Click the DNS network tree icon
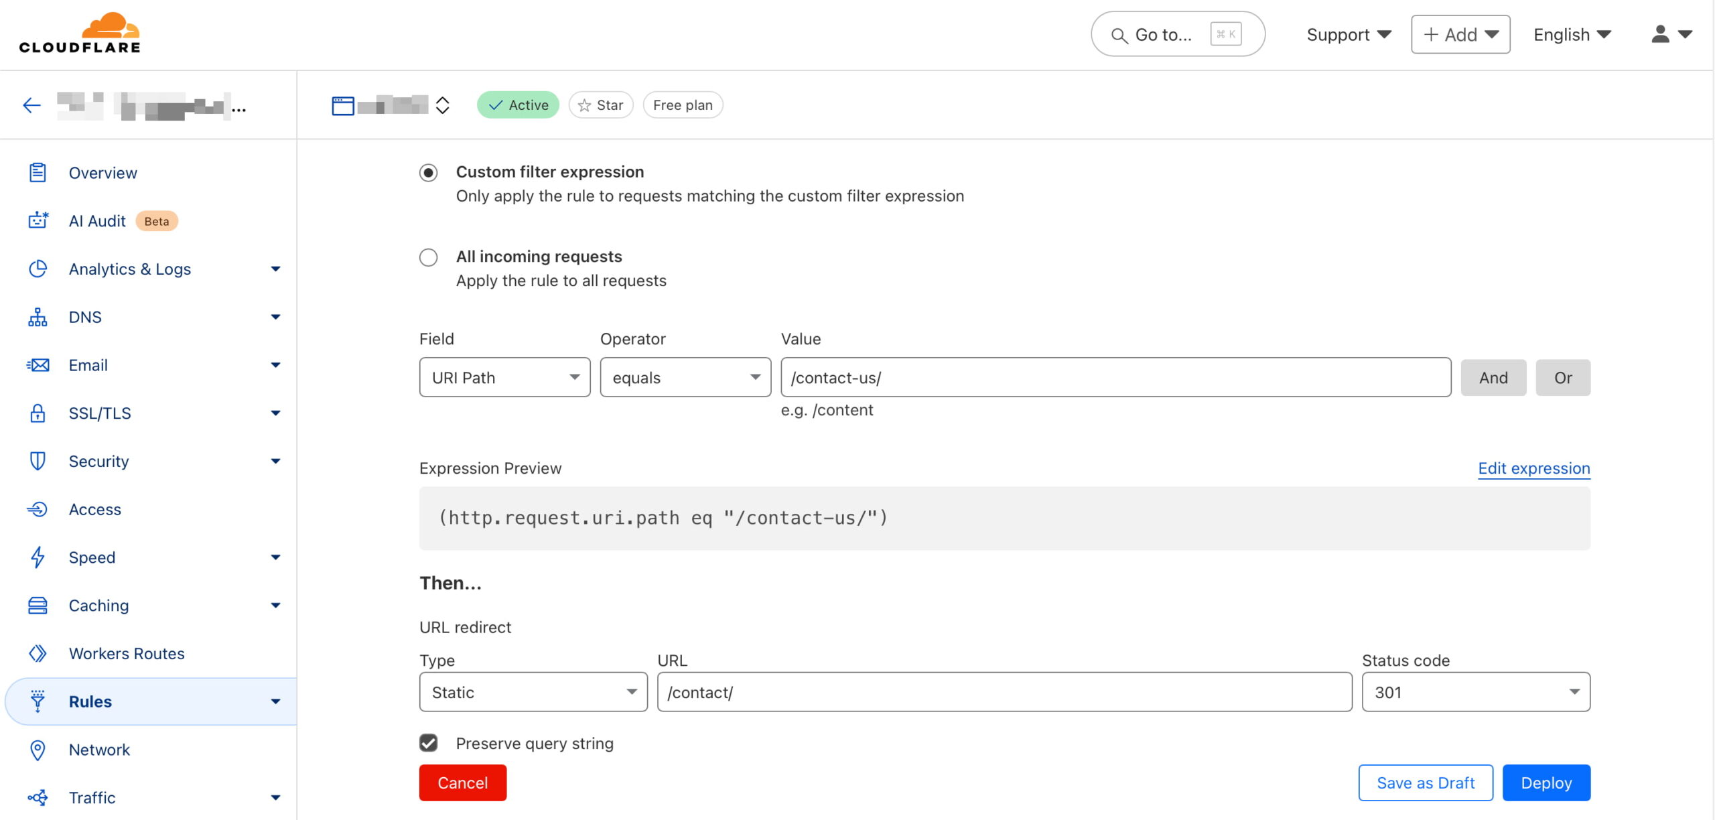The width and height of the screenshot is (1715, 820). coord(38,317)
